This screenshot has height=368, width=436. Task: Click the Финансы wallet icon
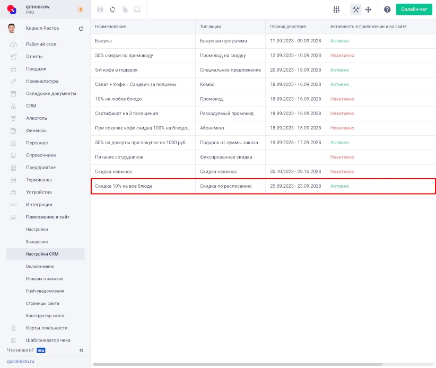pos(13,130)
